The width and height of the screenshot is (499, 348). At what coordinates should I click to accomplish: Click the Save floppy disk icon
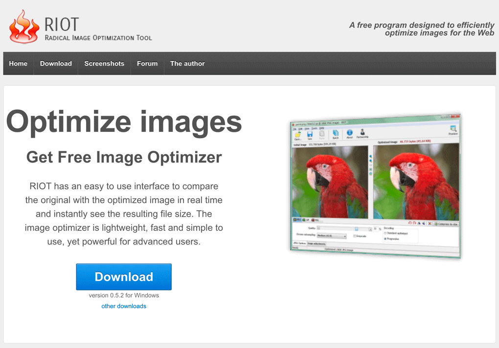(310, 134)
